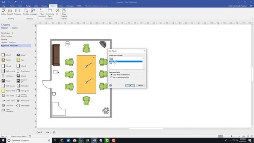This screenshot has height=143, width=254.
Task: Switch to the Design ribbon tab
Action: tap(28, 6)
